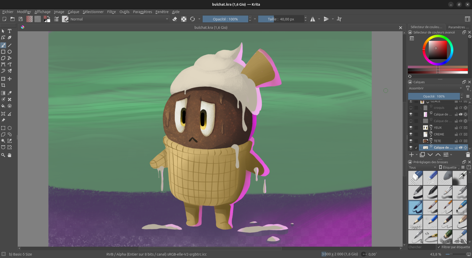Viewport: 472px width, 258px height.
Task: Click the brush preset search field
Action: click(x=421, y=247)
